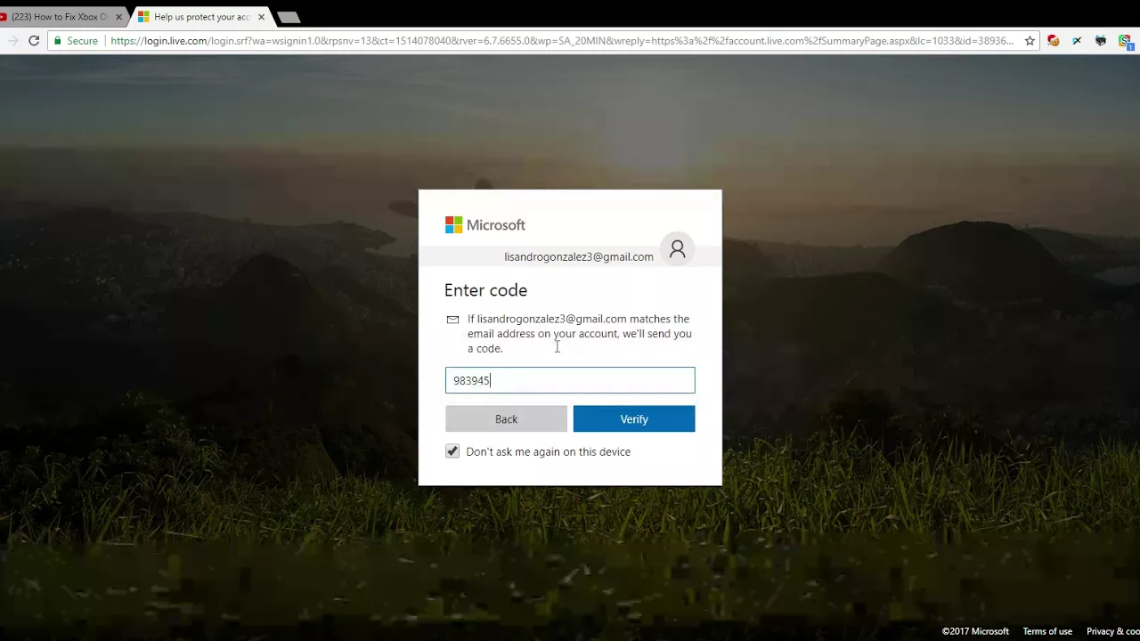Focus the code input field containing 983945
Image resolution: width=1140 pixels, height=641 pixels.
point(570,380)
